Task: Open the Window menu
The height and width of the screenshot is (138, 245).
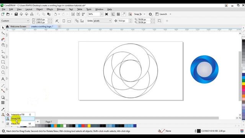Action: [99, 9]
